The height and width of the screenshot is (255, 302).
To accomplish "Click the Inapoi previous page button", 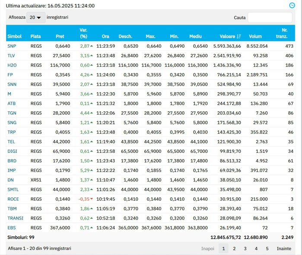I will (207, 249).
